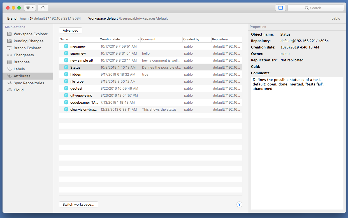Open the help with the question mark icon
This screenshot has width=348, height=218.
(239, 205)
